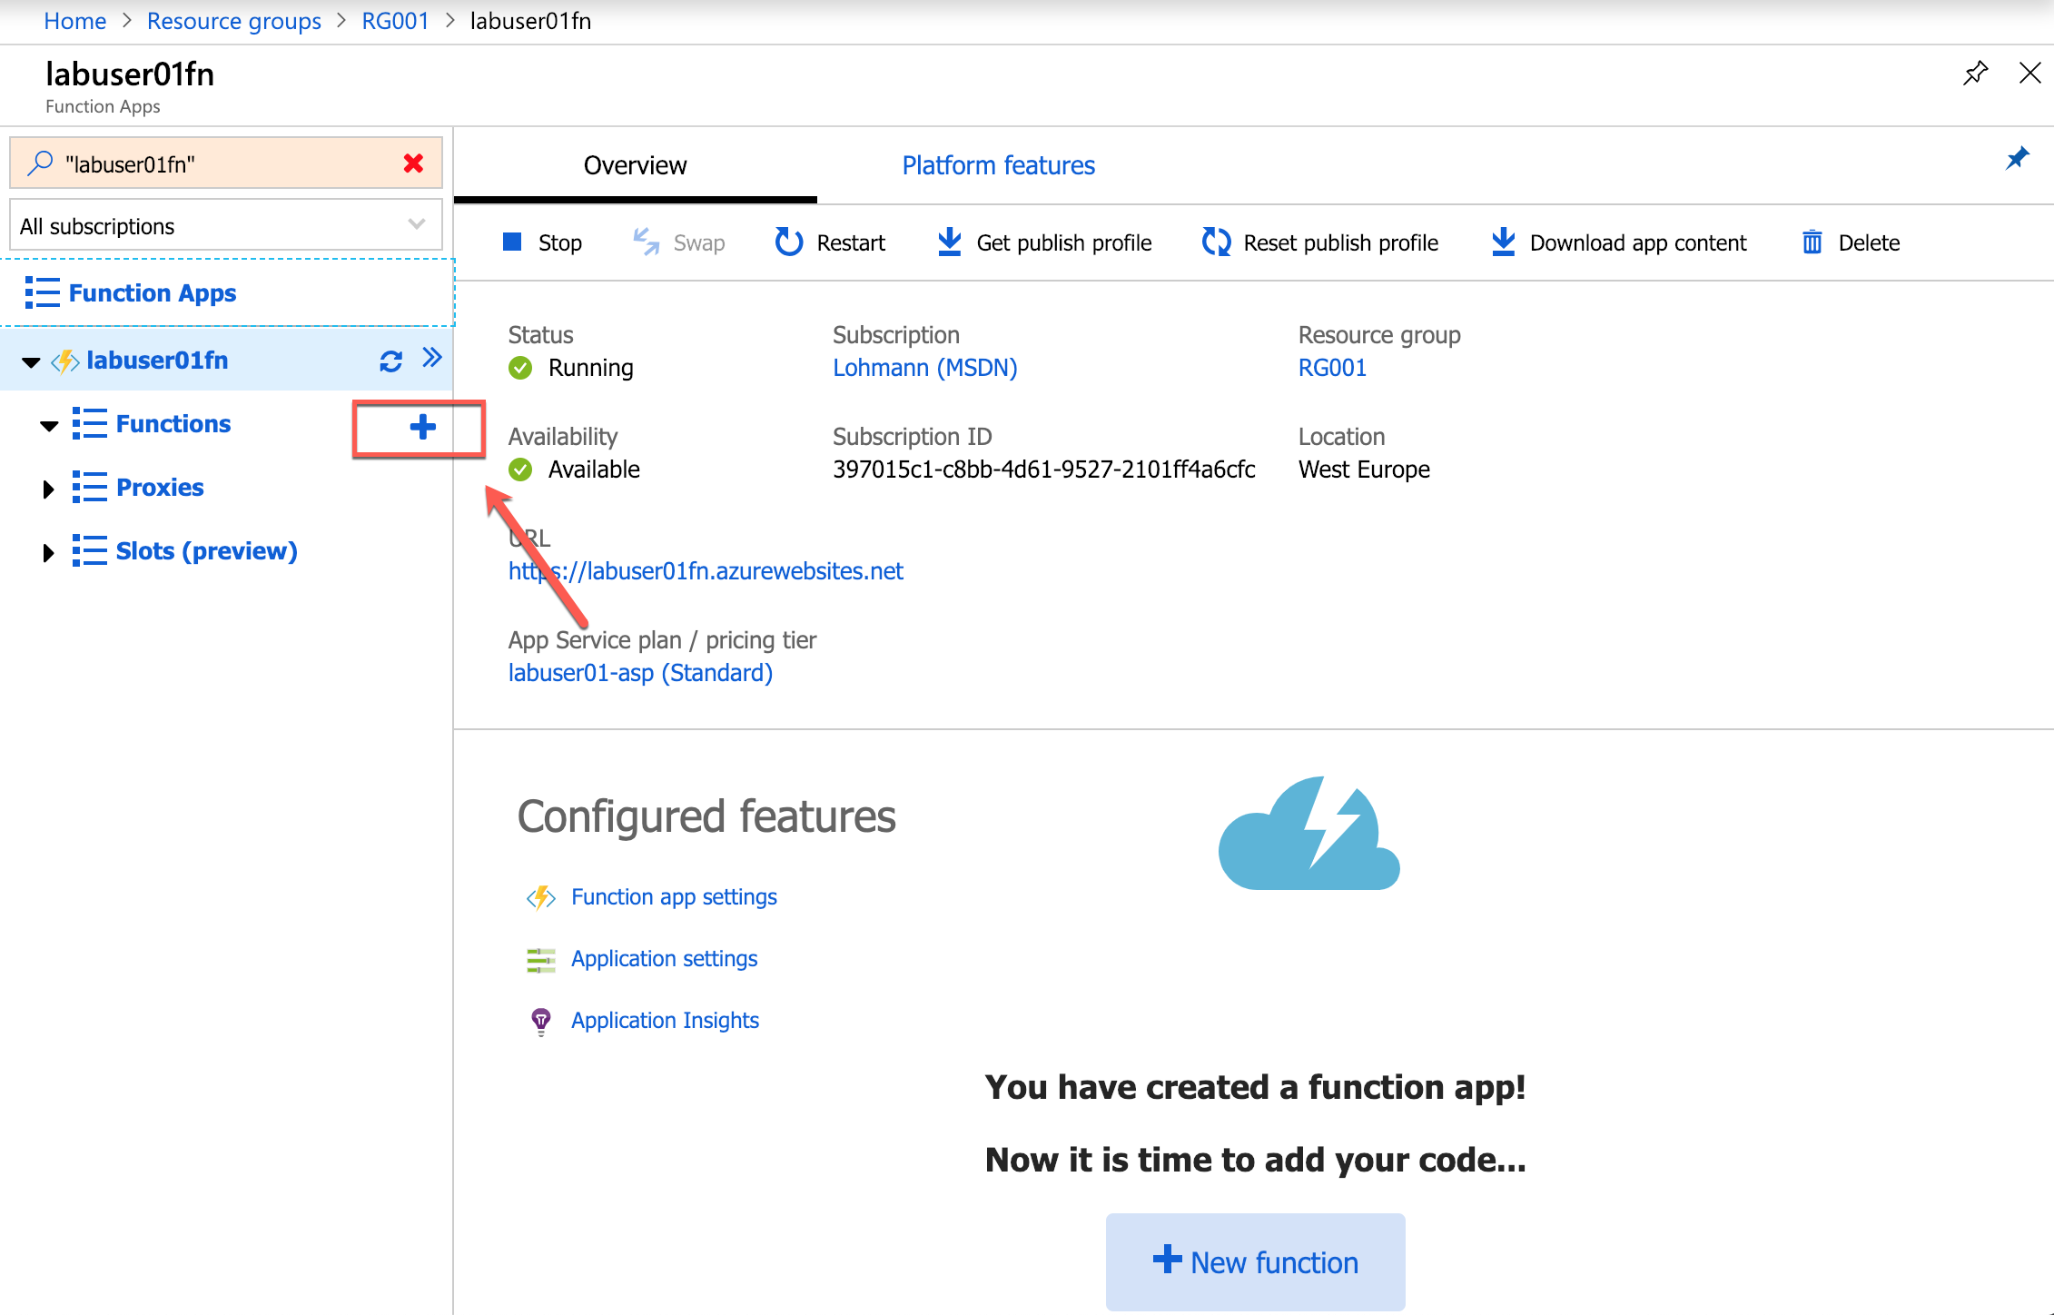Open the RG001 resource group link in Overview
Screen dimensions: 2054x1315
pos(1331,368)
